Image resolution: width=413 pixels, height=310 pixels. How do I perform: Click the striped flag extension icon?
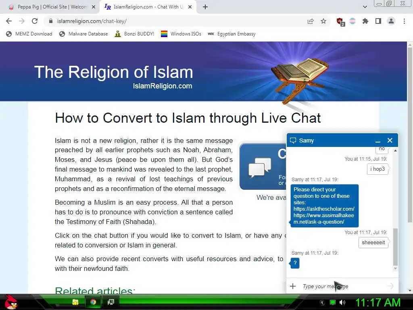[x=353, y=21]
